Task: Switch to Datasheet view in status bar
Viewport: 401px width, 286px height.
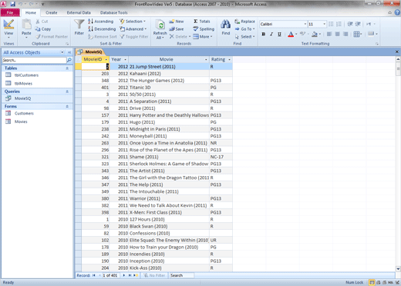Action: coord(372,282)
